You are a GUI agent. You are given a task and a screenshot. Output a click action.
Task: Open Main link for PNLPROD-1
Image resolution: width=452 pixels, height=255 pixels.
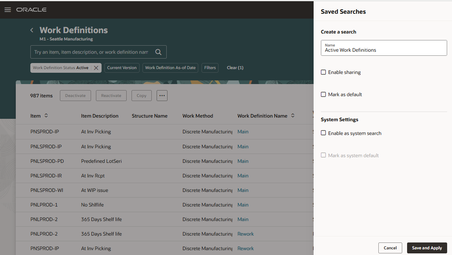243,205
